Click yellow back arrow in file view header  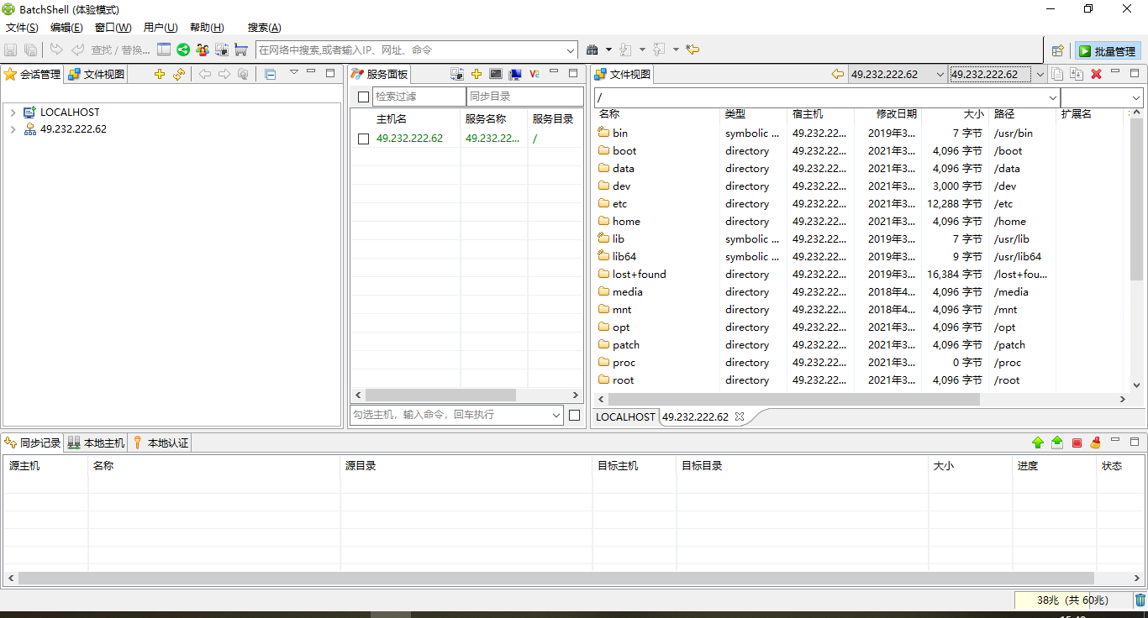(837, 74)
